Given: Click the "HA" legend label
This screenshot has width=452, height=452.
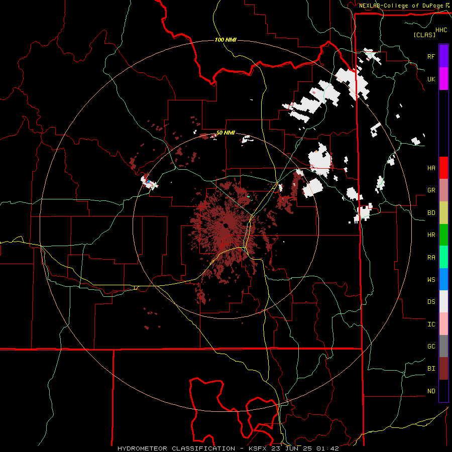Looking at the screenshot, I should [x=431, y=168].
